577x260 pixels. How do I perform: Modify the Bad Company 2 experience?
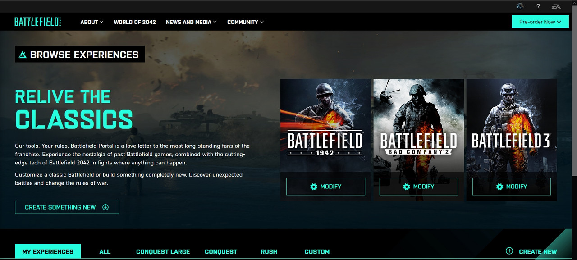(418, 187)
